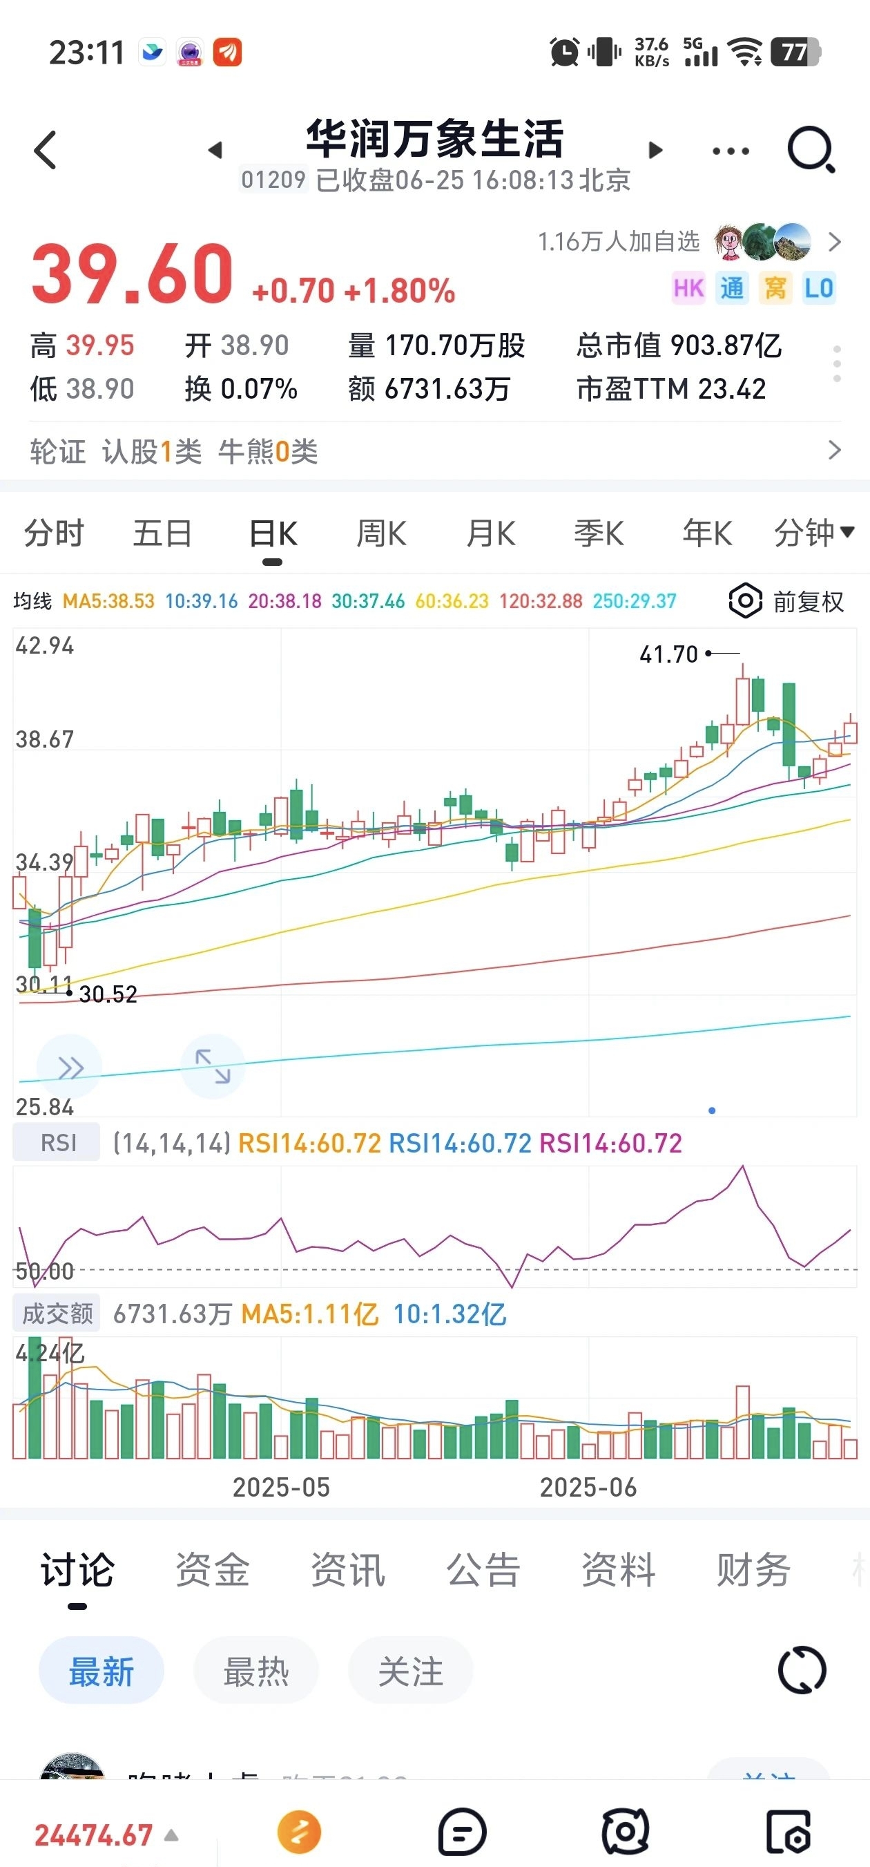Change 前复权 adjustment mode
Viewport: 870px width, 1867px height.
pos(808,602)
